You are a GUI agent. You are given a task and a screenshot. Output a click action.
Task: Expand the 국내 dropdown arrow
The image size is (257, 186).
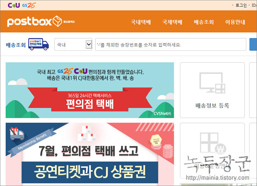click(x=89, y=44)
